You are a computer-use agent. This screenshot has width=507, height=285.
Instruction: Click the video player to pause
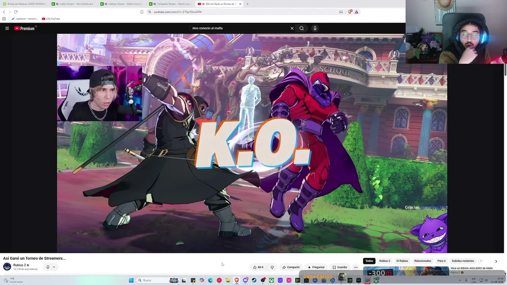(252, 143)
